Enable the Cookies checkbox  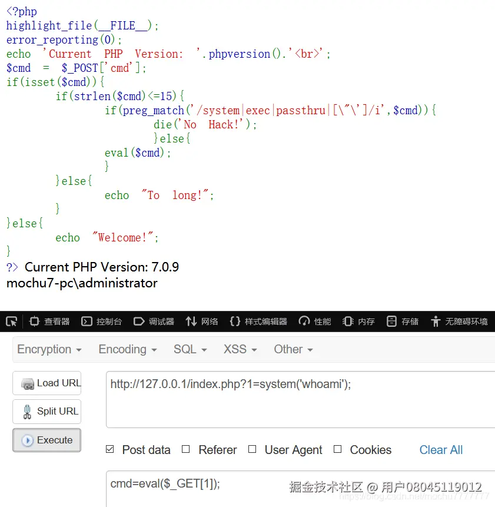(337, 449)
